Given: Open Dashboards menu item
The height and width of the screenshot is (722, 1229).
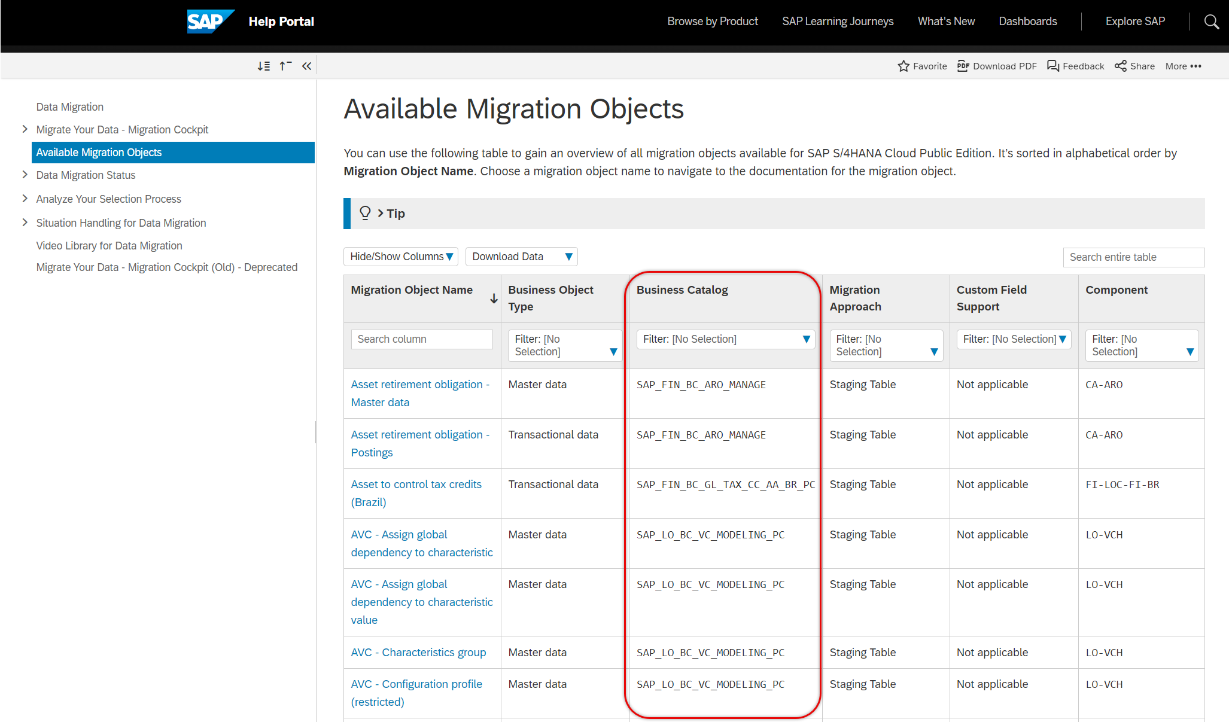Looking at the screenshot, I should (1028, 22).
